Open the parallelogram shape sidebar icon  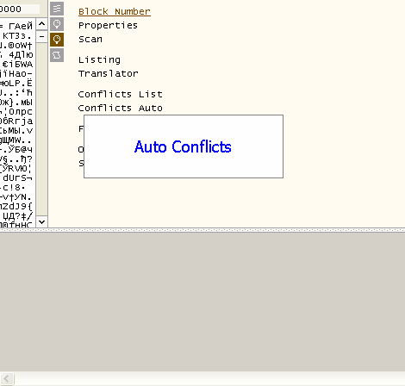(57, 55)
